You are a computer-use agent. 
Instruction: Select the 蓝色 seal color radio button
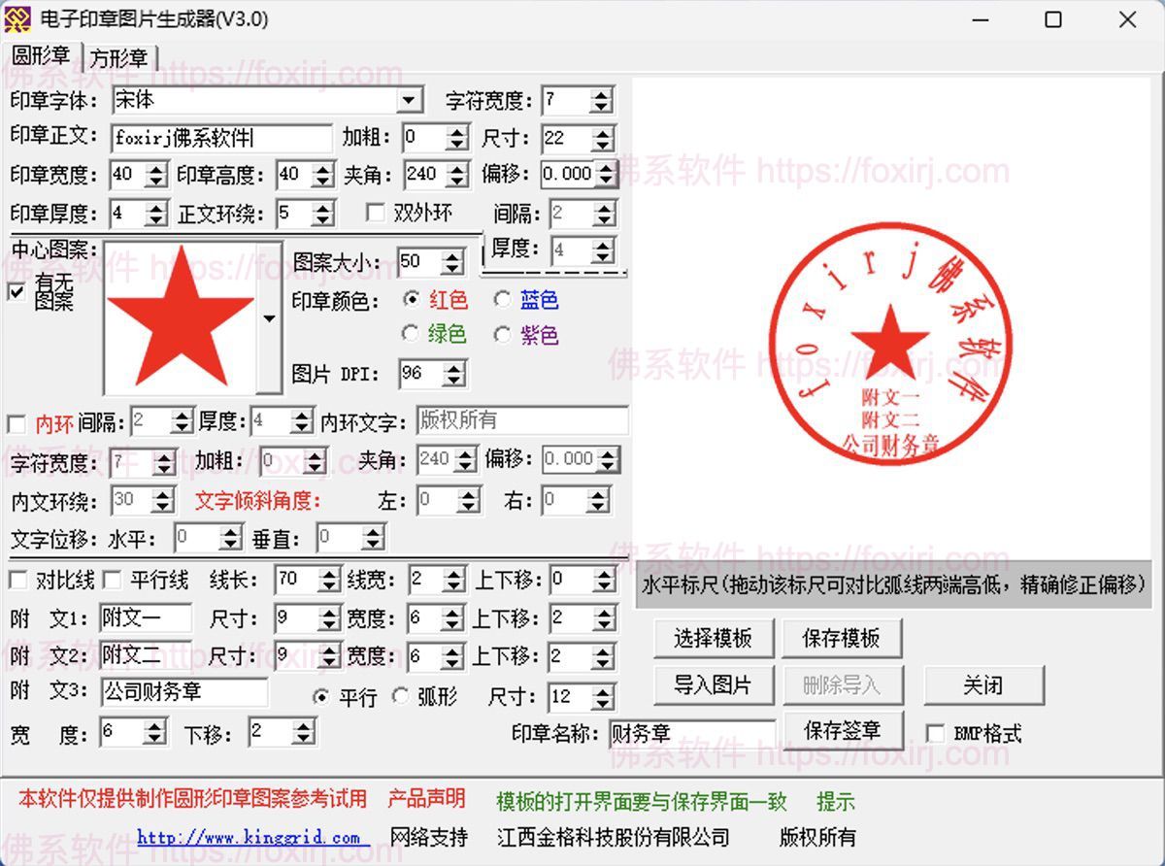pos(502,300)
